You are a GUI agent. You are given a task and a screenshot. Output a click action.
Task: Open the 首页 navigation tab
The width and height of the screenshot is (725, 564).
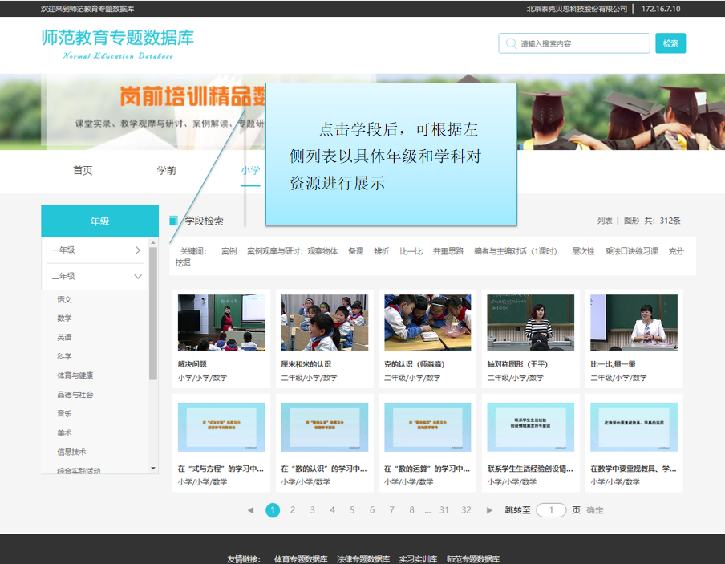click(x=83, y=171)
